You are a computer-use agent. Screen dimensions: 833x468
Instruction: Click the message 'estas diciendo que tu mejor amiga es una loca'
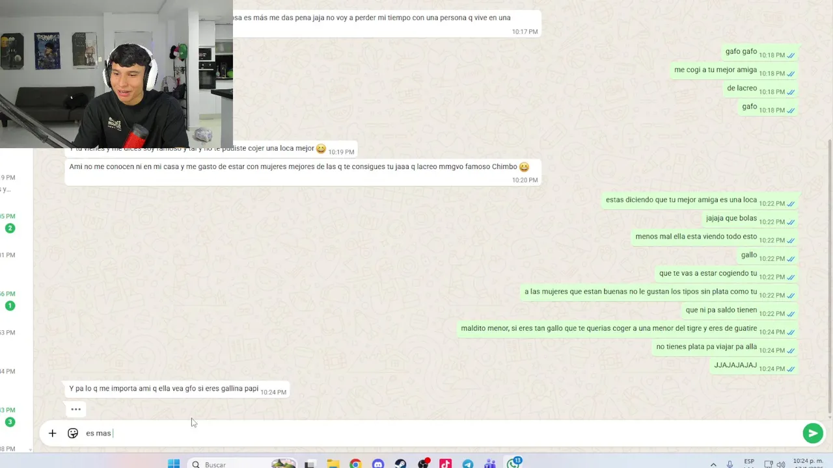click(700, 200)
